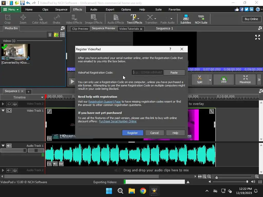The width and height of the screenshot is (263, 197).
Task: Open the Split options dropdown arrow
Action: (x=210, y=80)
